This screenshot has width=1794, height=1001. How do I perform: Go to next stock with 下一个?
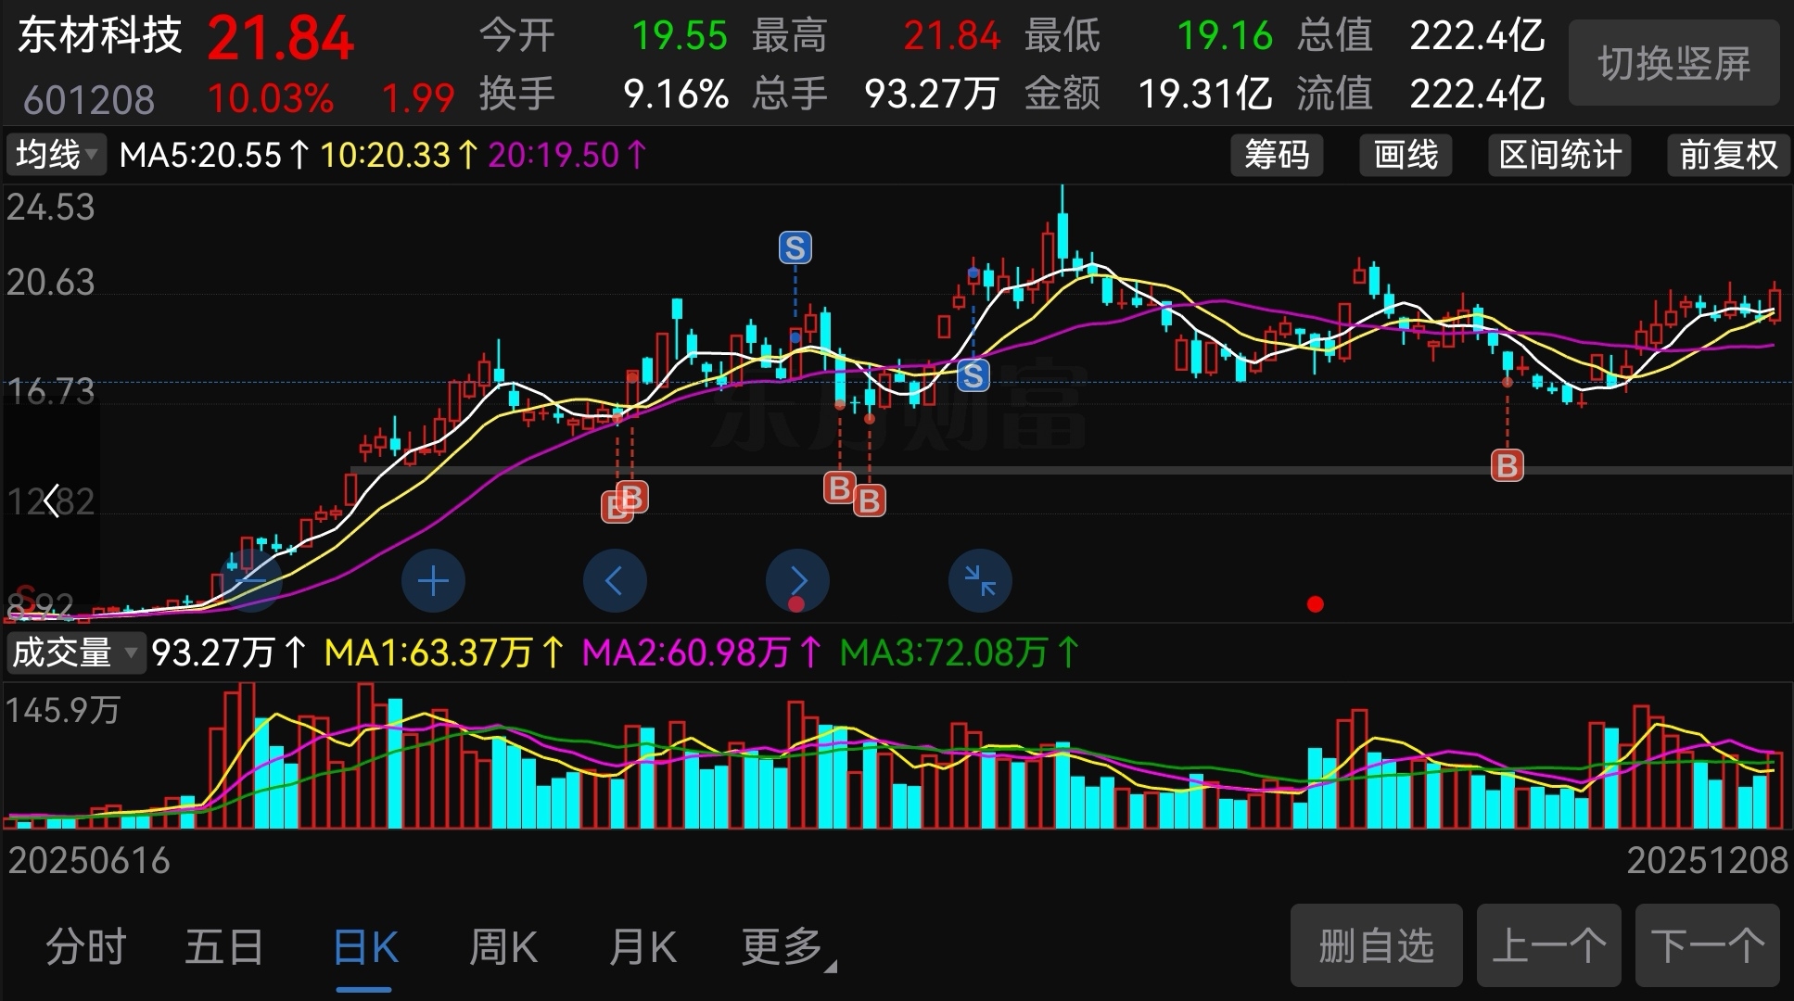[1707, 945]
